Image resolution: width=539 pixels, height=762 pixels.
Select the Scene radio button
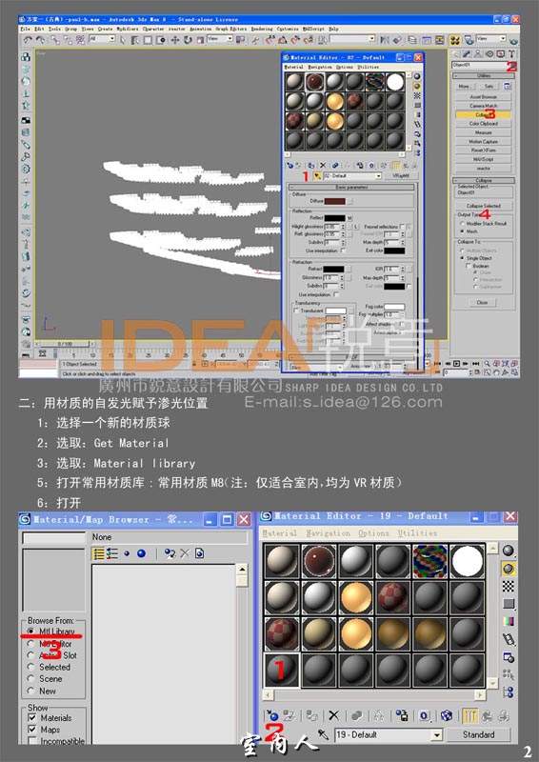[x=31, y=678]
